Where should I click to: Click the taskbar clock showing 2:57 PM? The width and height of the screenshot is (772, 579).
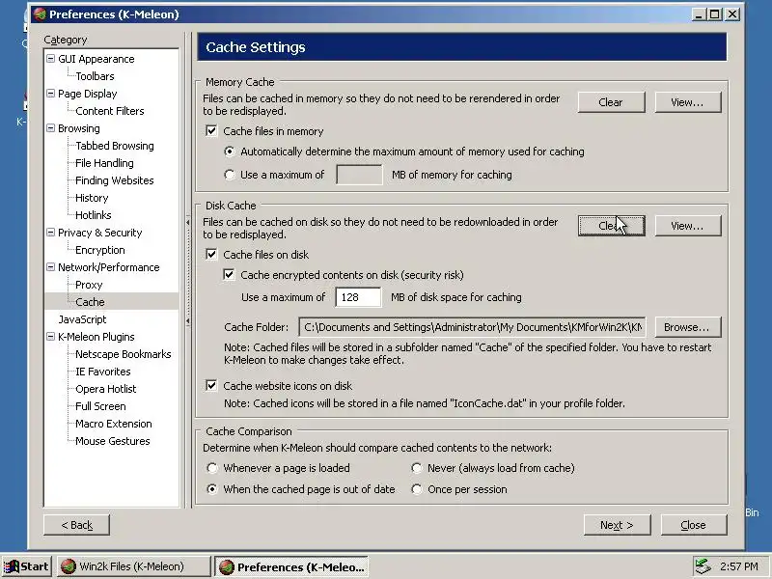[738, 566]
